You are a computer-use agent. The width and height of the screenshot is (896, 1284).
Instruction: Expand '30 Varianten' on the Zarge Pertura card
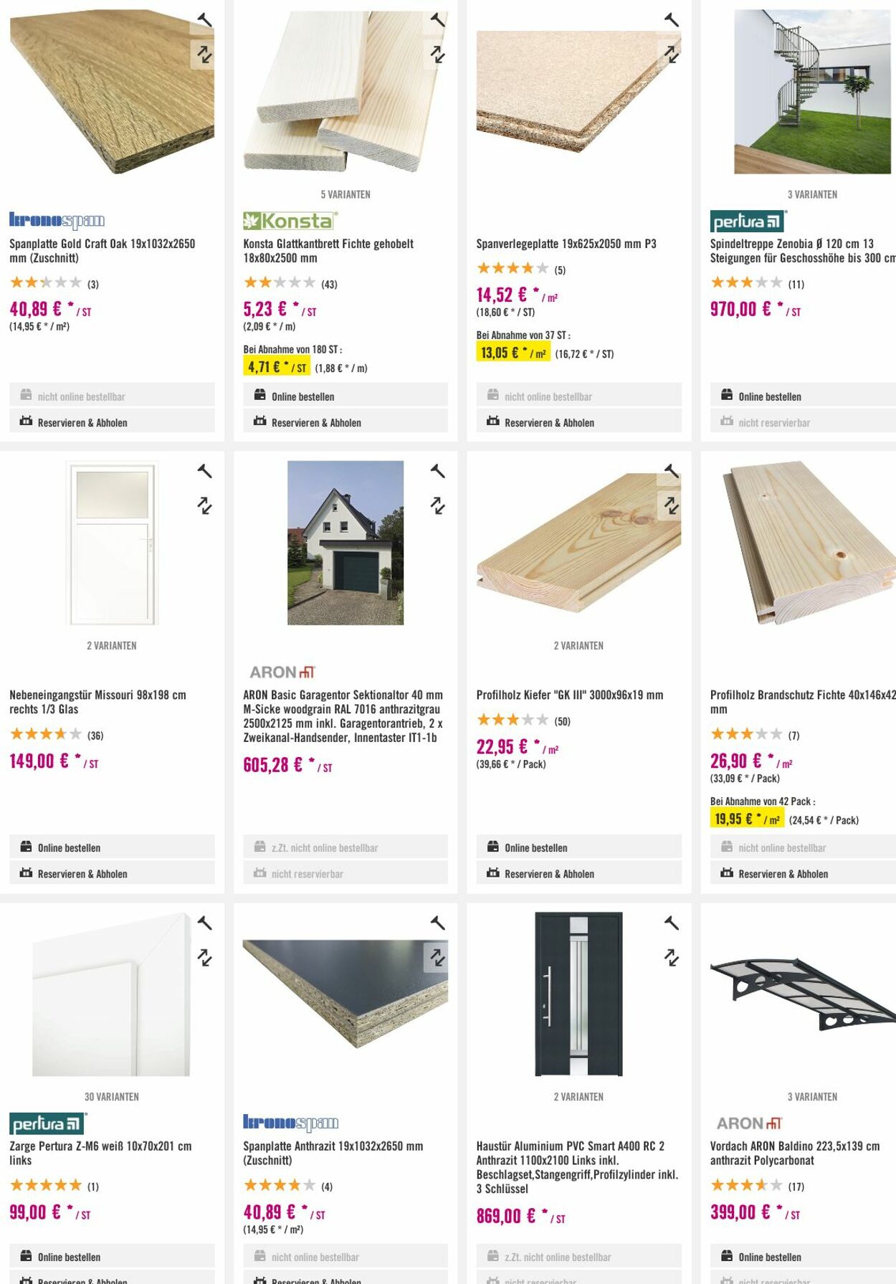[112, 1096]
